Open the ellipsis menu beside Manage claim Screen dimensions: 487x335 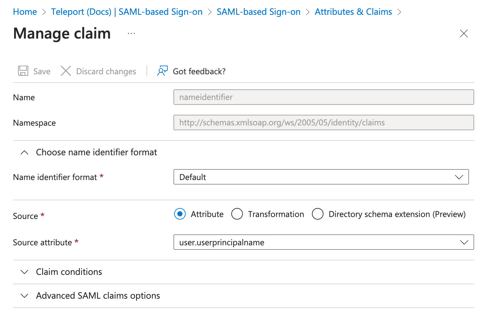[131, 33]
